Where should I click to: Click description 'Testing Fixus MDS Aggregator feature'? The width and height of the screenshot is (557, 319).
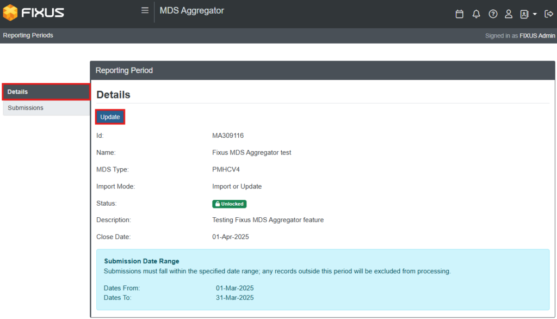pyautogui.click(x=268, y=220)
